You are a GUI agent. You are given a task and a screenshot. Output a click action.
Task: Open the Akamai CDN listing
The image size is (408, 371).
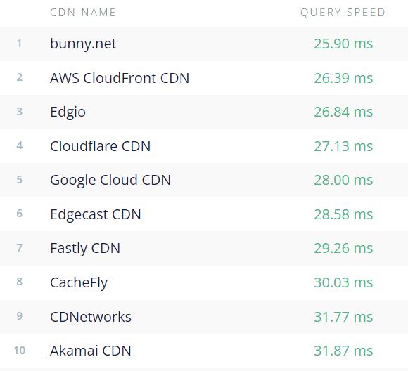coord(91,351)
